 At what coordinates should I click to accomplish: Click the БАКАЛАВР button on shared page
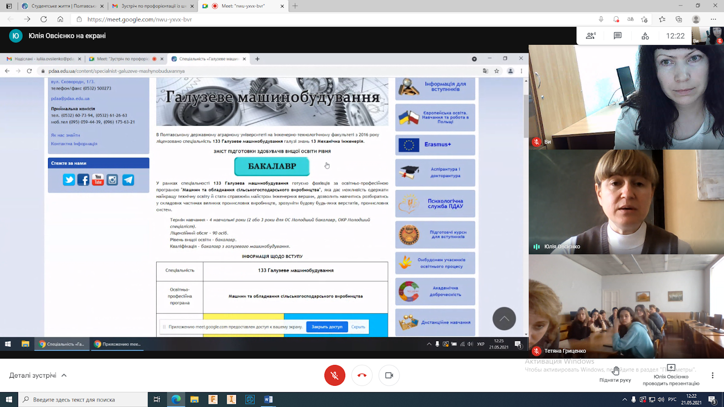272,166
